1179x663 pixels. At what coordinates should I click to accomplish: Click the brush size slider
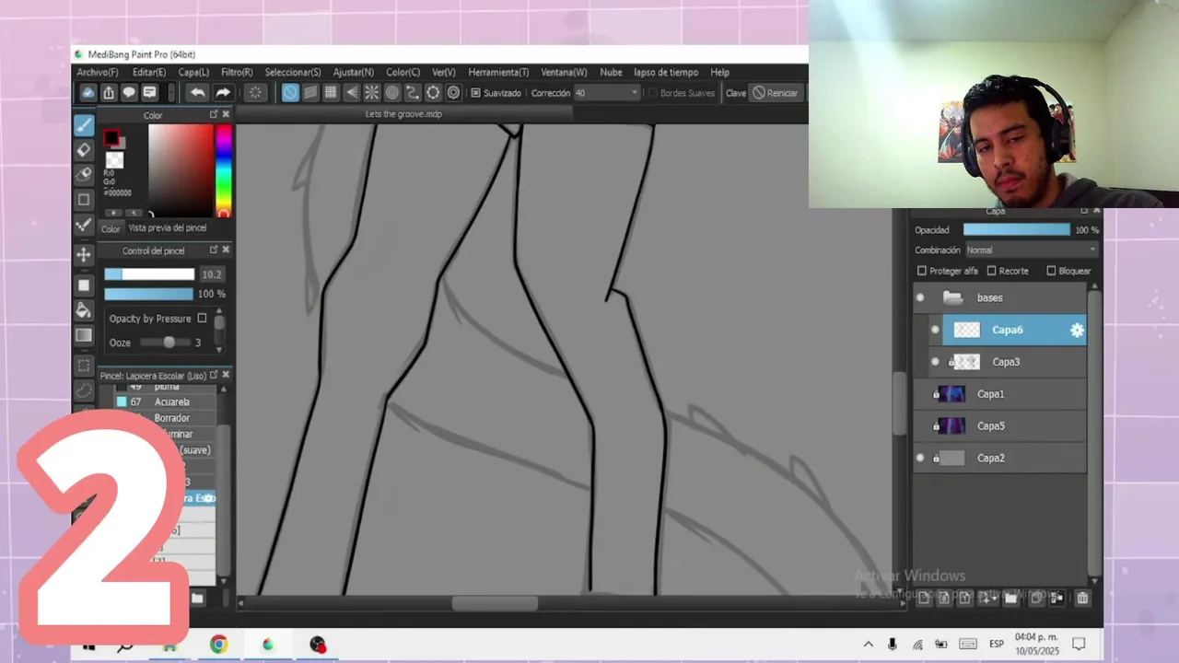[x=149, y=274]
